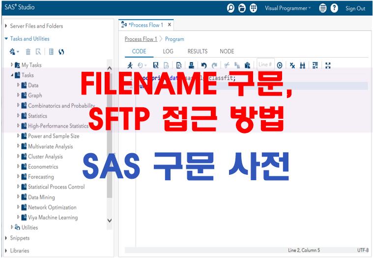Switch to the LOG tab
The height and width of the screenshot is (258, 373).
coord(168,51)
